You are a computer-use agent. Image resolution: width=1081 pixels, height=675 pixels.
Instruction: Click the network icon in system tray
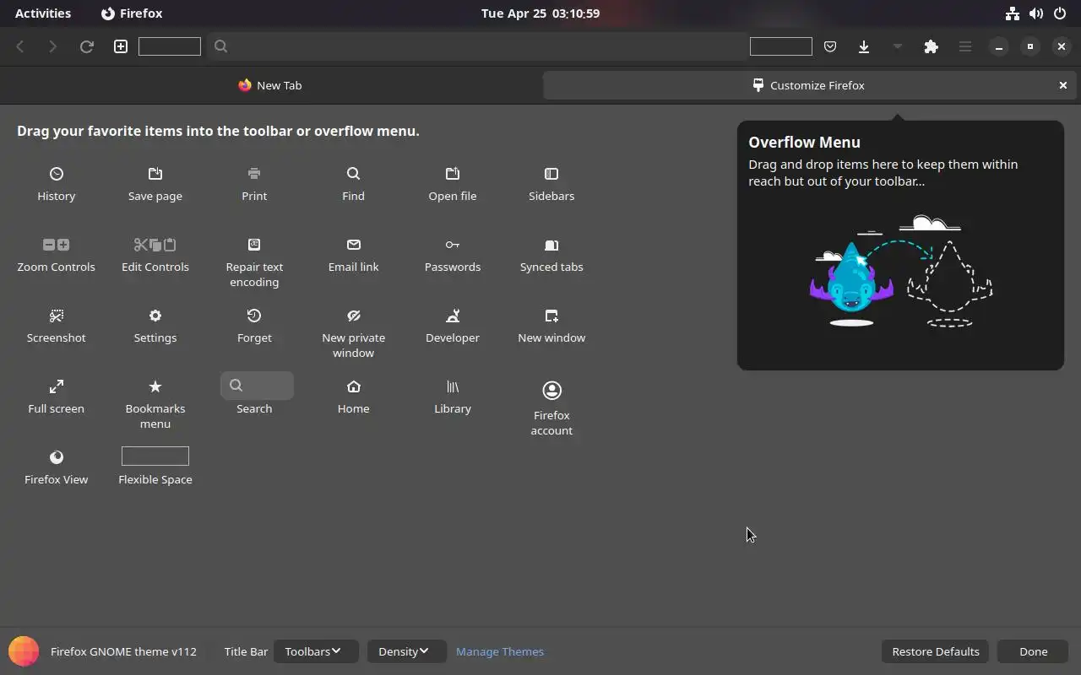[x=1013, y=13]
